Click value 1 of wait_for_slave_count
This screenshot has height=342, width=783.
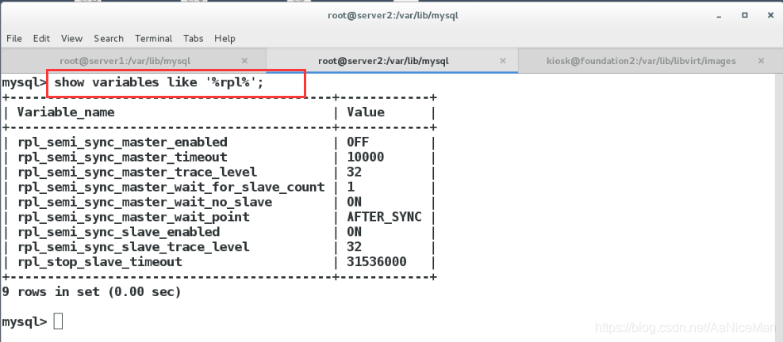coord(351,187)
